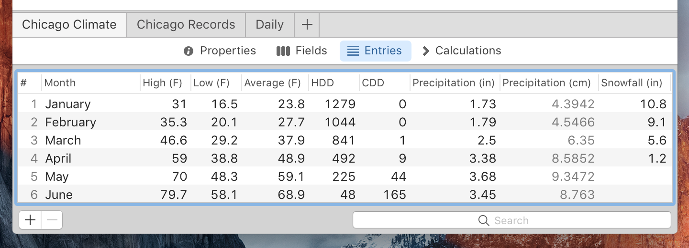Open the Daily tab
Screen dimensions: 689x248
(270, 25)
